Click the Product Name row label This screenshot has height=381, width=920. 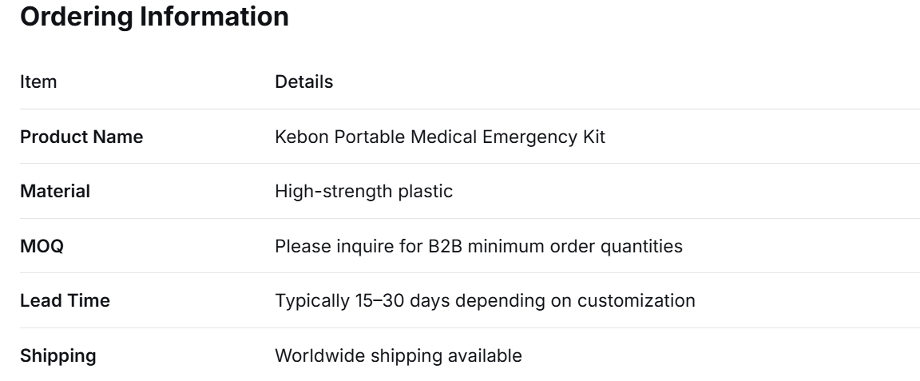click(81, 137)
